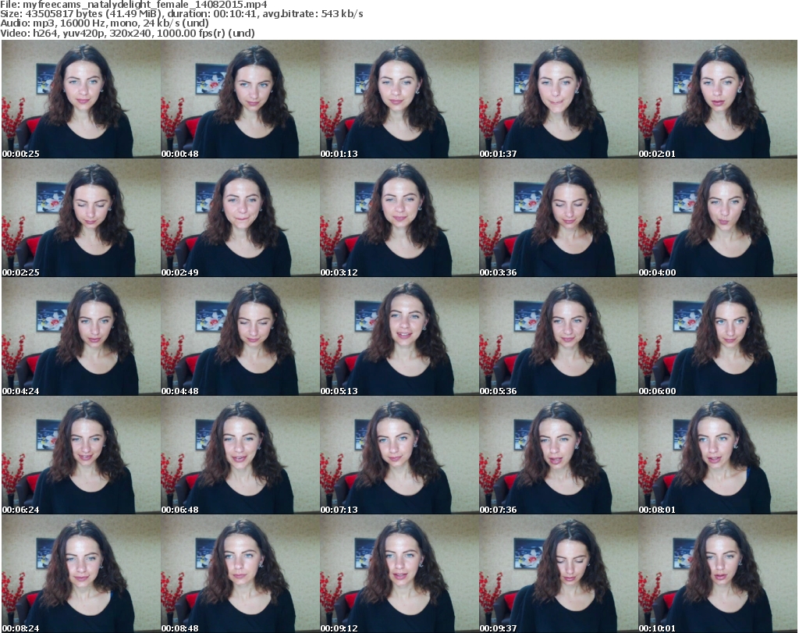The width and height of the screenshot is (799, 633).
Task: Select the thumbnail frame stamped 00:02:25
Action: 81,218
